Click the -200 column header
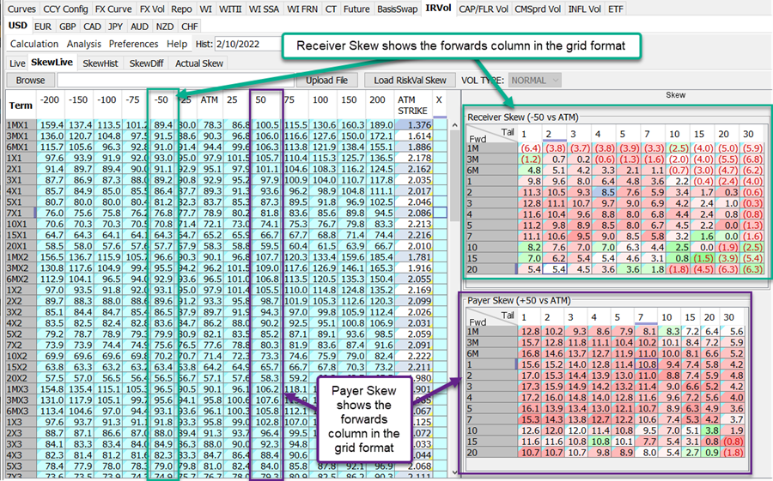Screen dimensions: 773x481 click(51, 100)
